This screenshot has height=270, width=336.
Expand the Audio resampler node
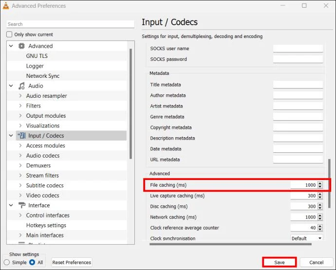20,96
